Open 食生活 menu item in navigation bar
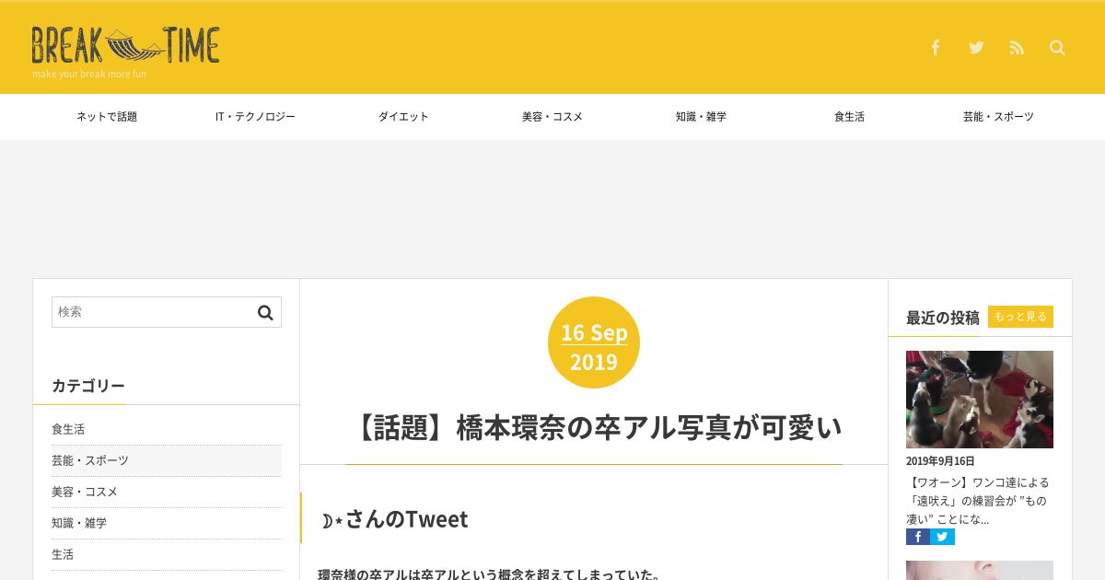1105x580 pixels. 849,117
